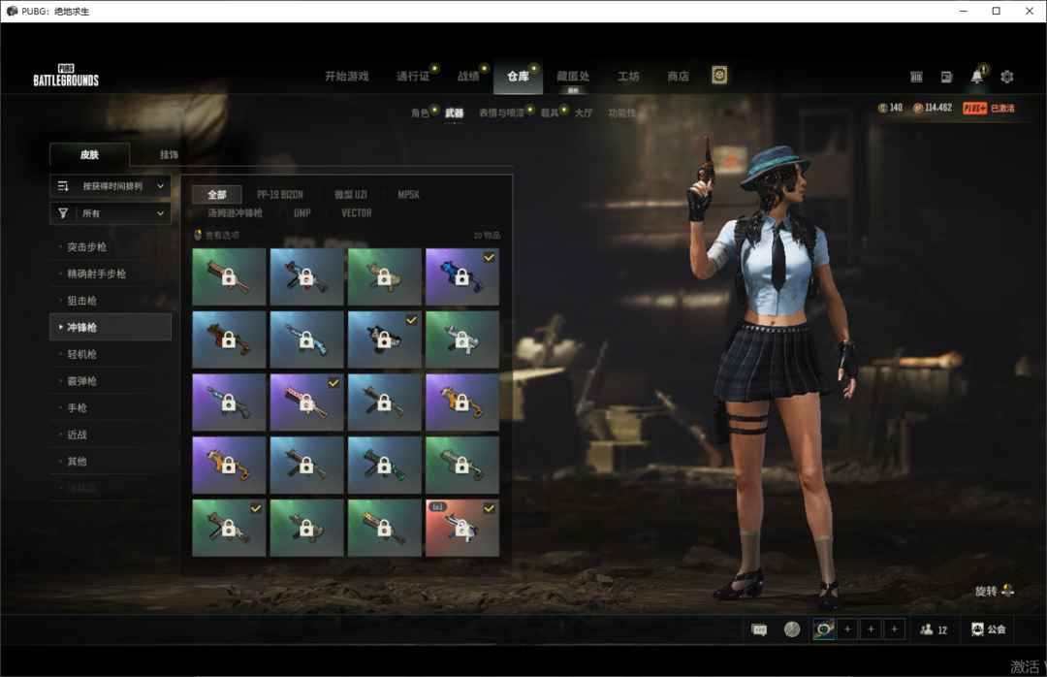Open the 工坊 menu
The image size is (1047, 677).
click(628, 77)
